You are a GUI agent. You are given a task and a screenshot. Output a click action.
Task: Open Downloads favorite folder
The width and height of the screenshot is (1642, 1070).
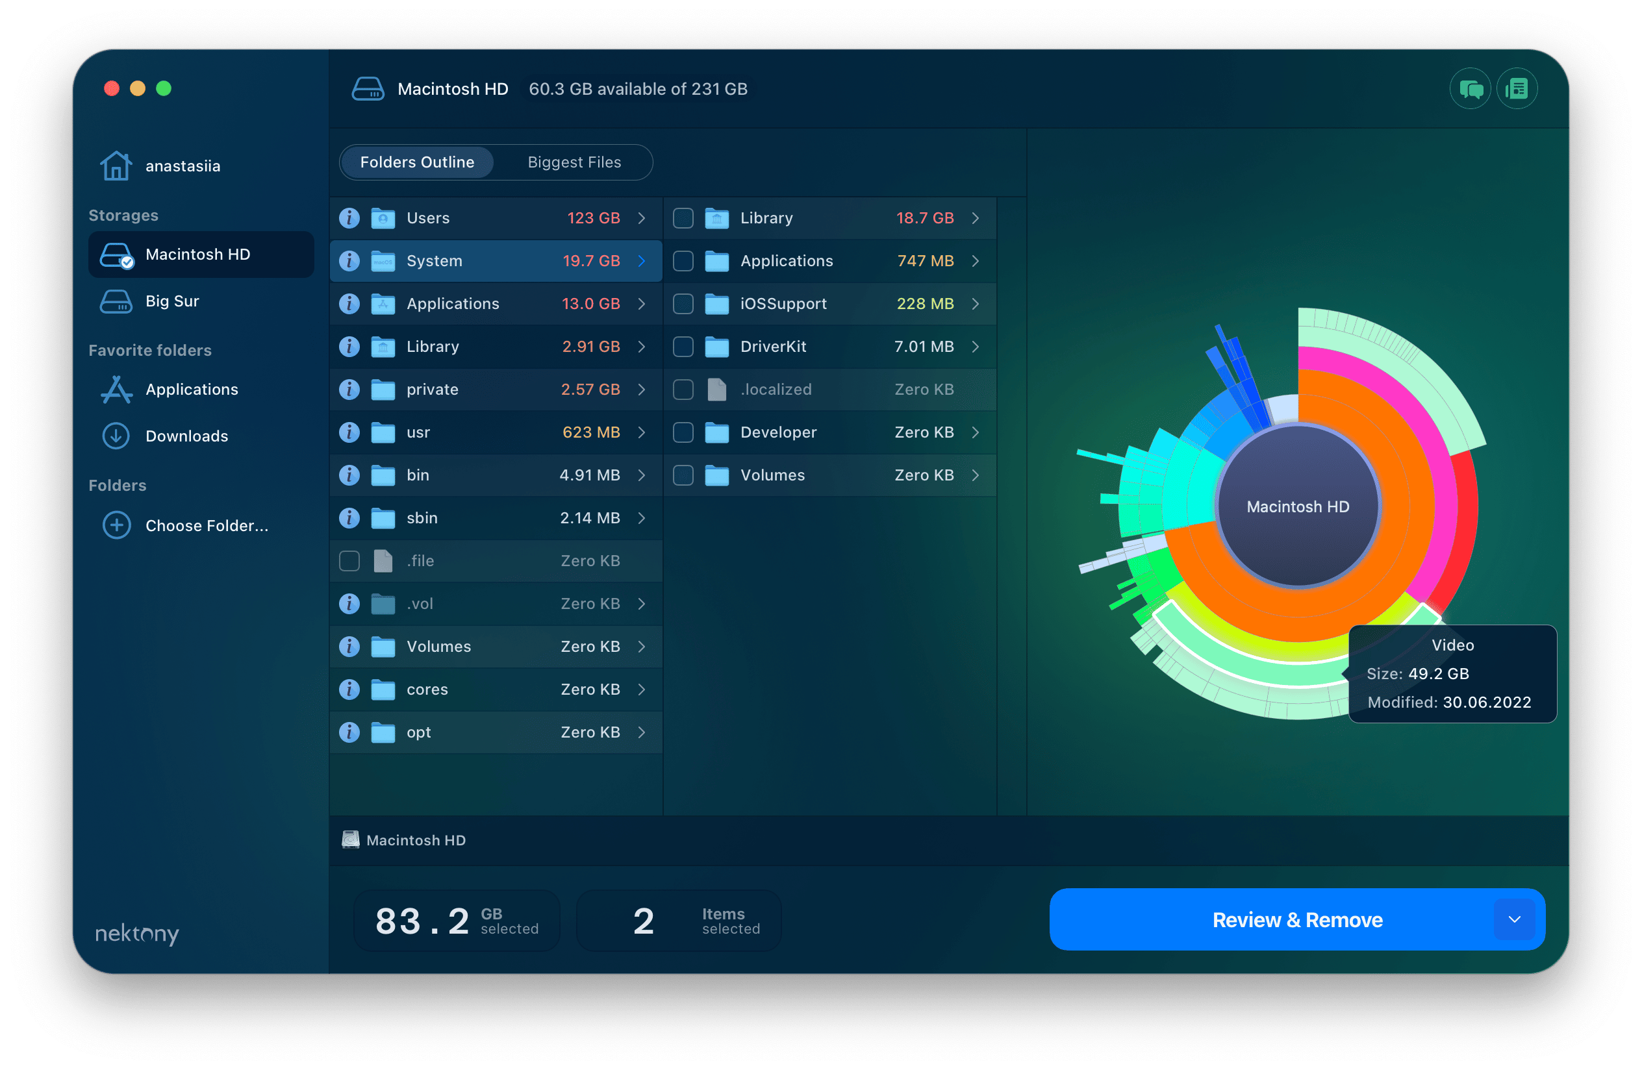186,436
